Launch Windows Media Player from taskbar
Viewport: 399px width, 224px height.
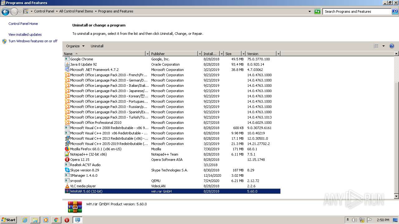coord(46,220)
